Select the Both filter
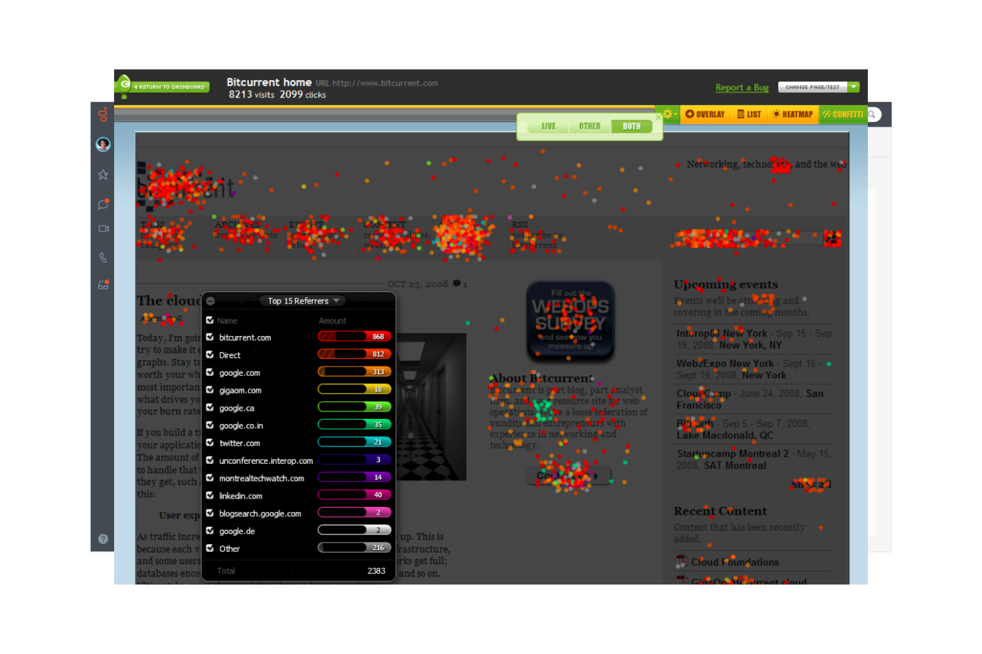Image resolution: width=982 pixels, height=654 pixels. (x=632, y=126)
